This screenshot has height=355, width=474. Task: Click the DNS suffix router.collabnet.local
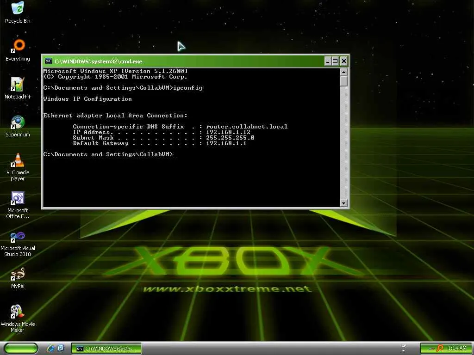[x=247, y=127]
